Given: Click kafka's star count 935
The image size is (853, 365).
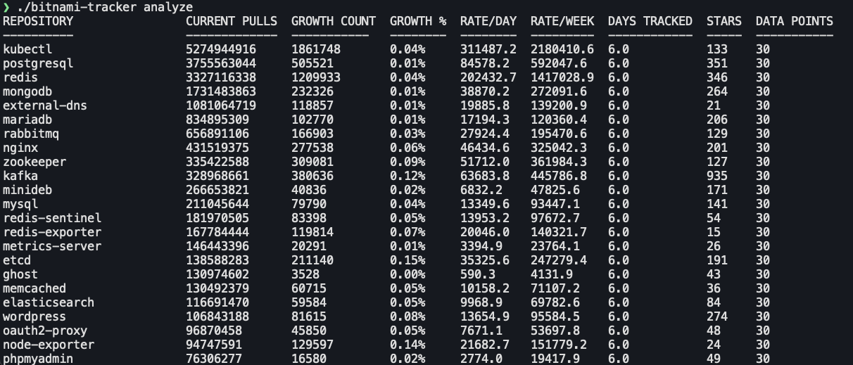Looking at the screenshot, I should pos(717,176).
